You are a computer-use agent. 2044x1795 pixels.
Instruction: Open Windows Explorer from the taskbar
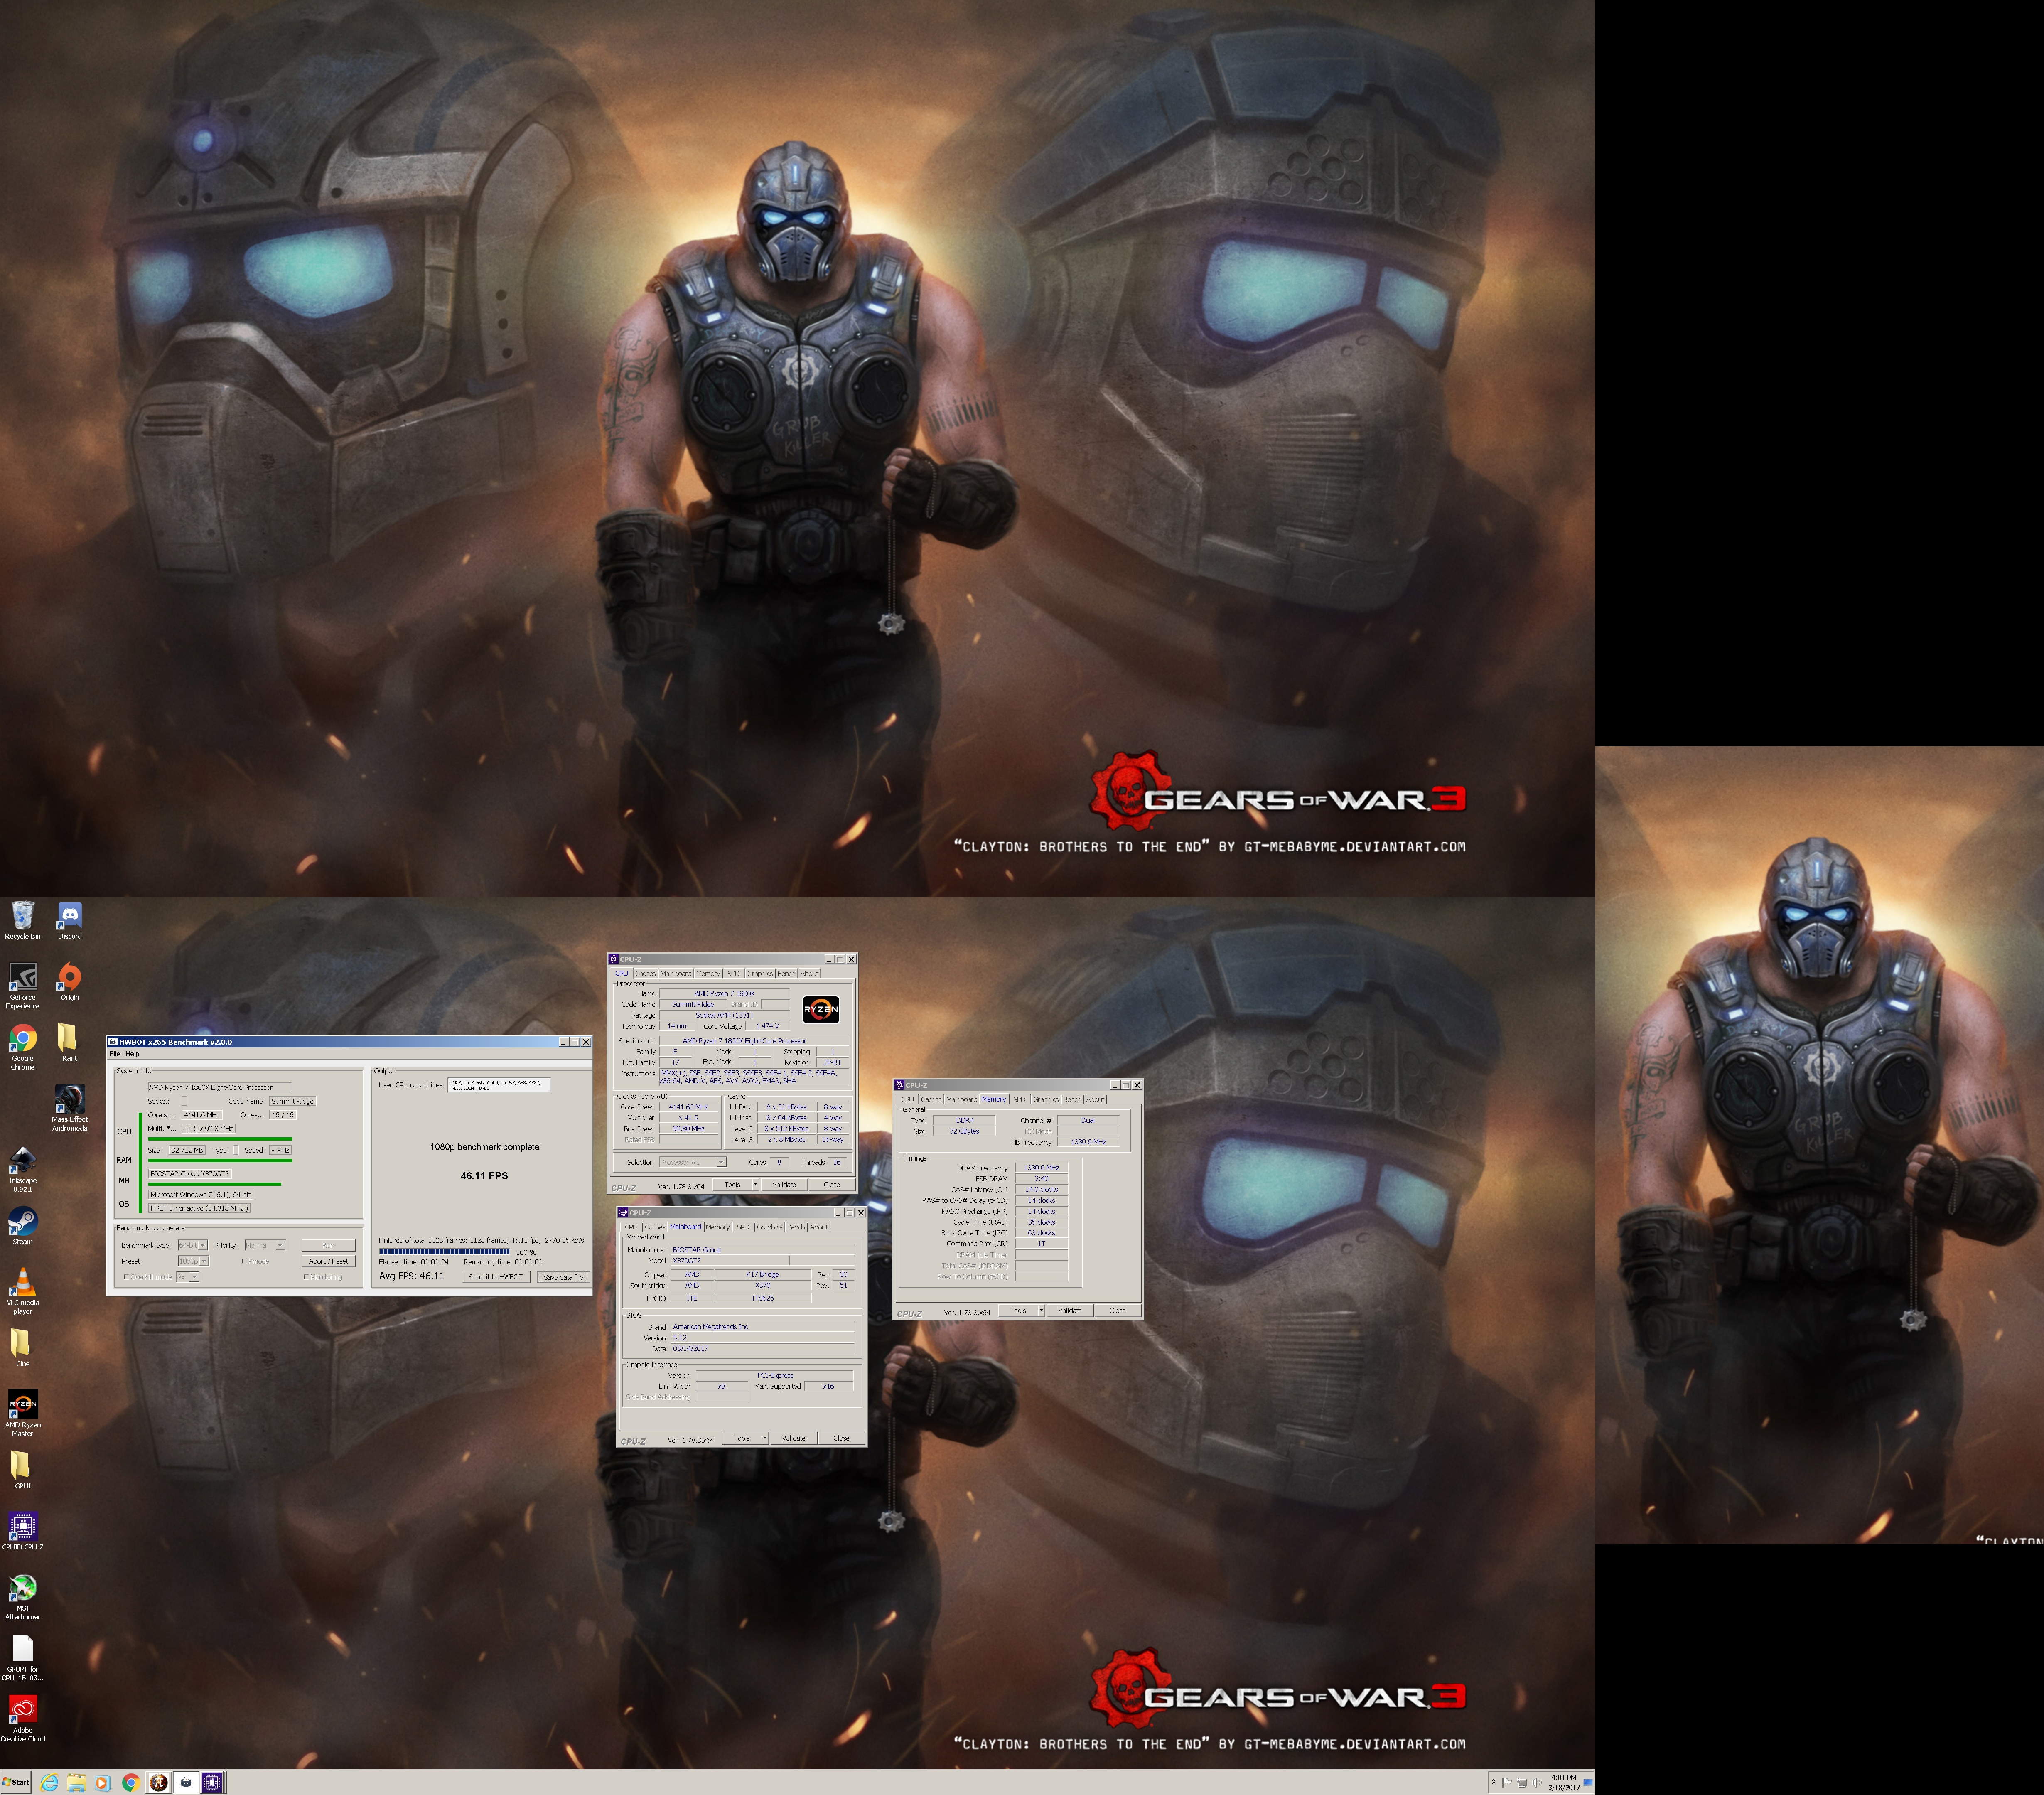(76, 1782)
